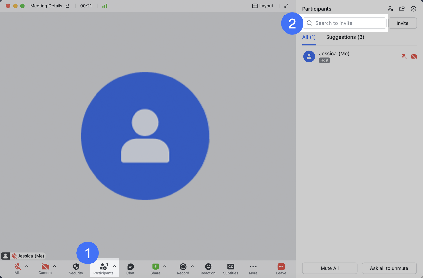Viewport: 423px width, 278px height.
Task: Unmute the microphone in the toolbar
Action: click(18, 268)
